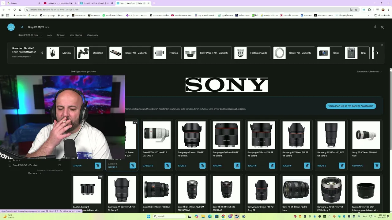This screenshot has width=392, height=220.
Task: Open Laowa 15mm T4.8 Shift product image
Action: tap(366, 190)
